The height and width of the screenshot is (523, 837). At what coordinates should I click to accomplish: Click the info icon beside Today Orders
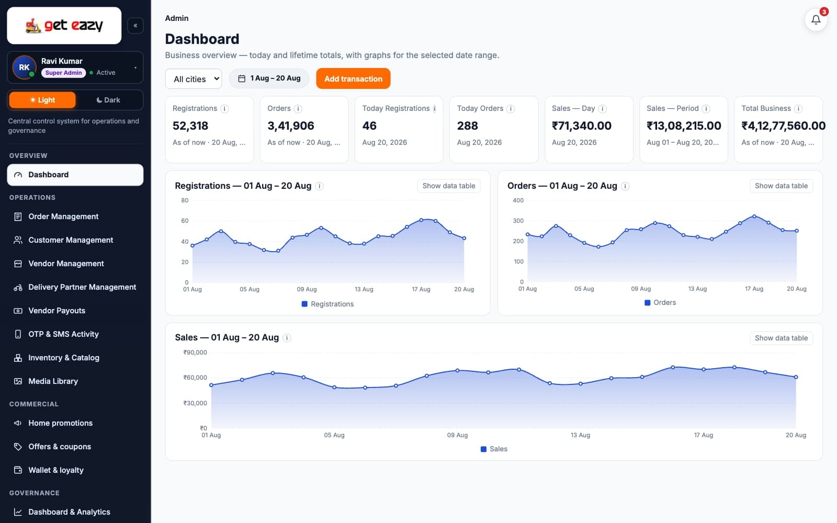tap(511, 109)
